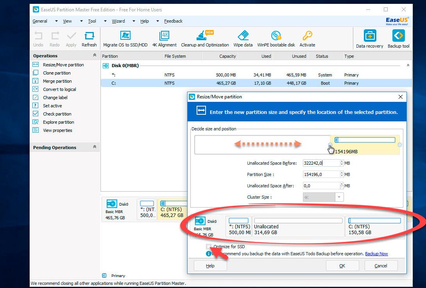This screenshot has height=288, width=426.
Task: Open the Backup tool
Action: [x=398, y=39]
